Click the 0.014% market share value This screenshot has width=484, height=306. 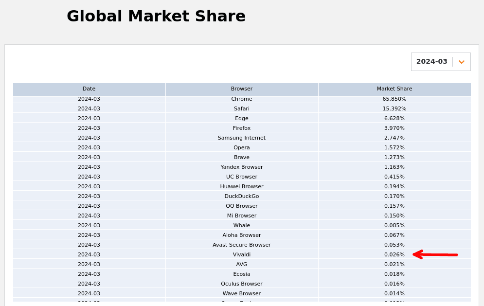click(x=394, y=294)
